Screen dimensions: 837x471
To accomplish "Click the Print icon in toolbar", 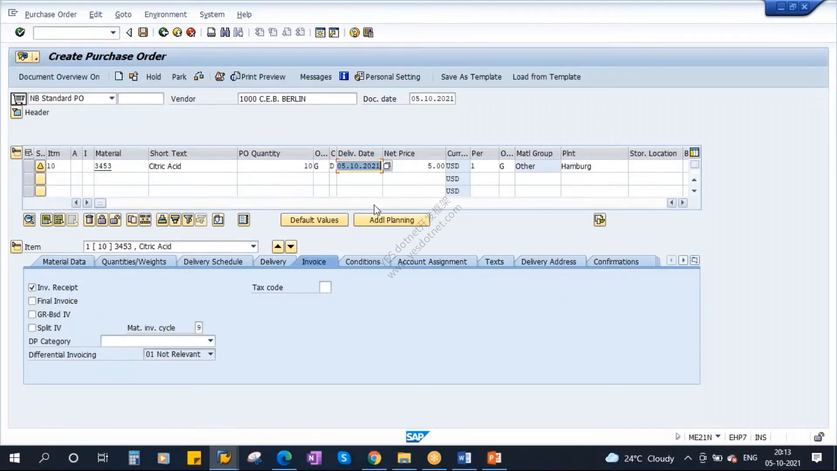I will pyautogui.click(x=211, y=32).
